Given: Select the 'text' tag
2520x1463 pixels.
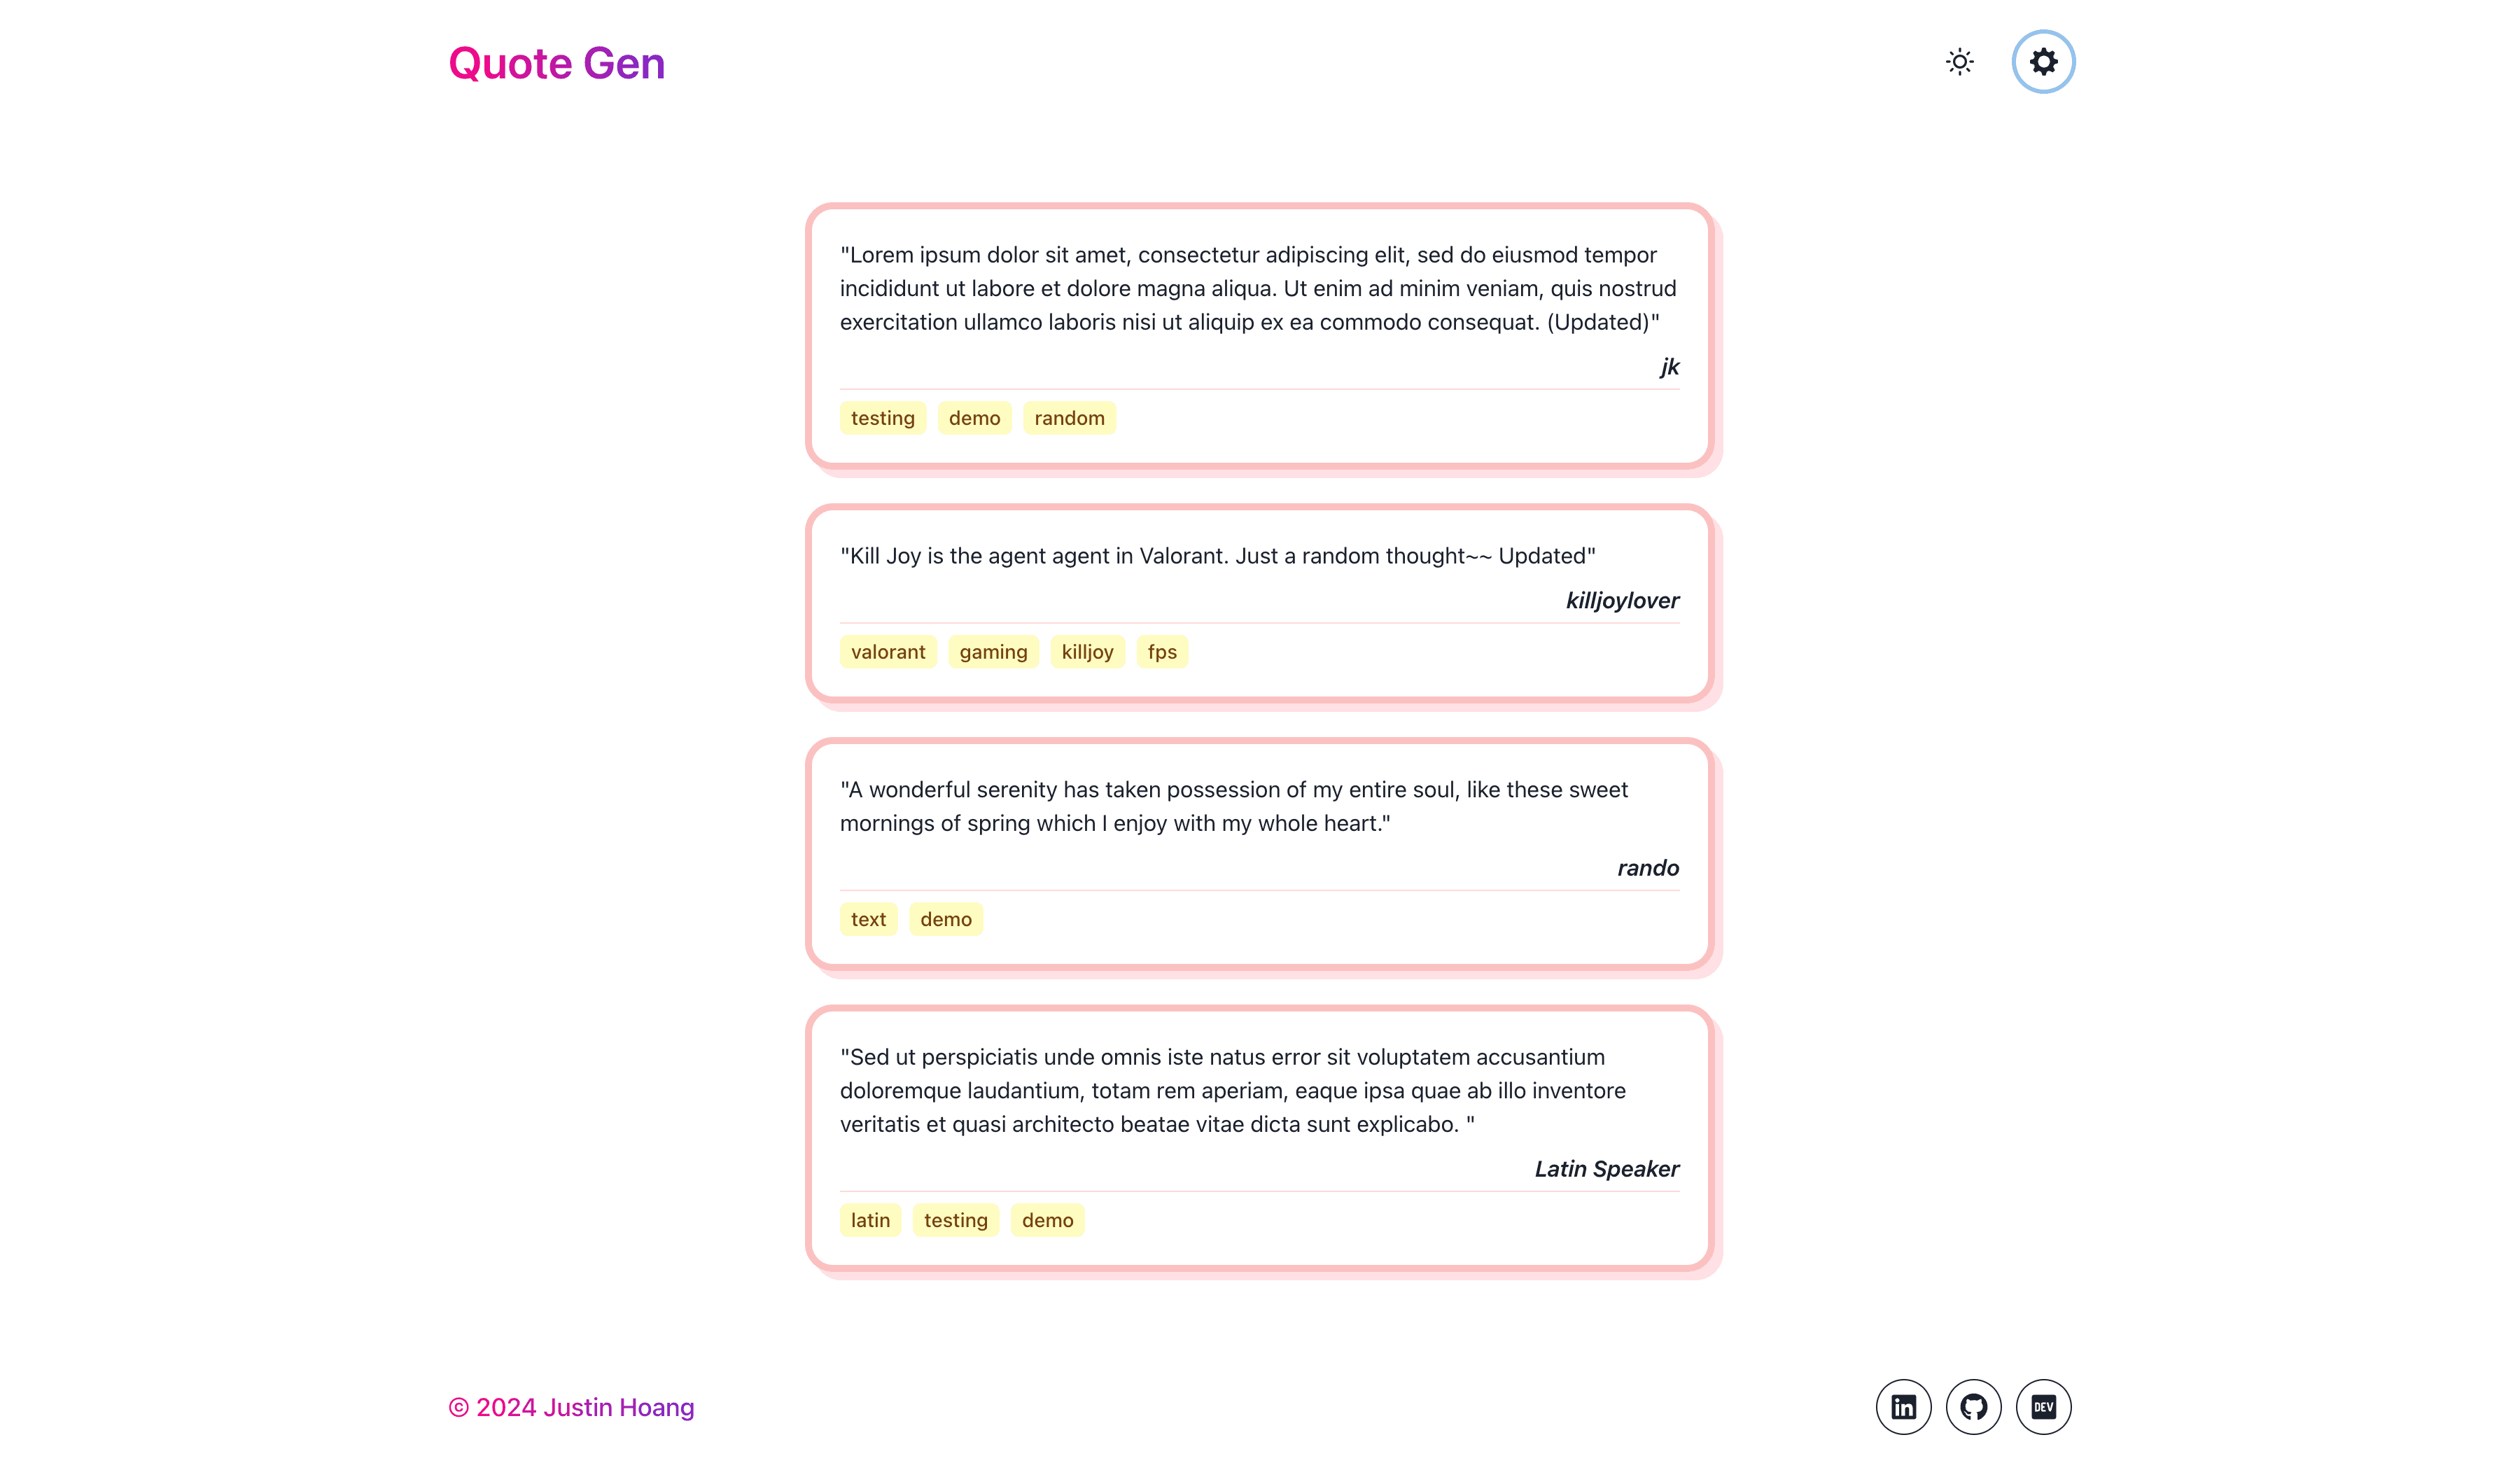Looking at the screenshot, I should [868, 919].
